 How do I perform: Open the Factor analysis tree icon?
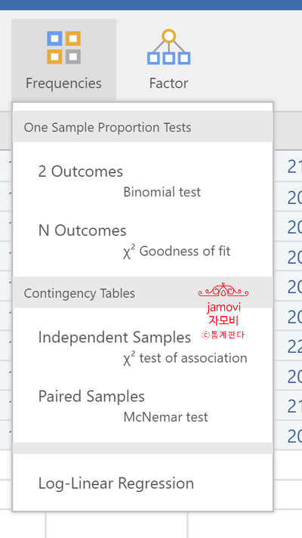click(x=168, y=47)
